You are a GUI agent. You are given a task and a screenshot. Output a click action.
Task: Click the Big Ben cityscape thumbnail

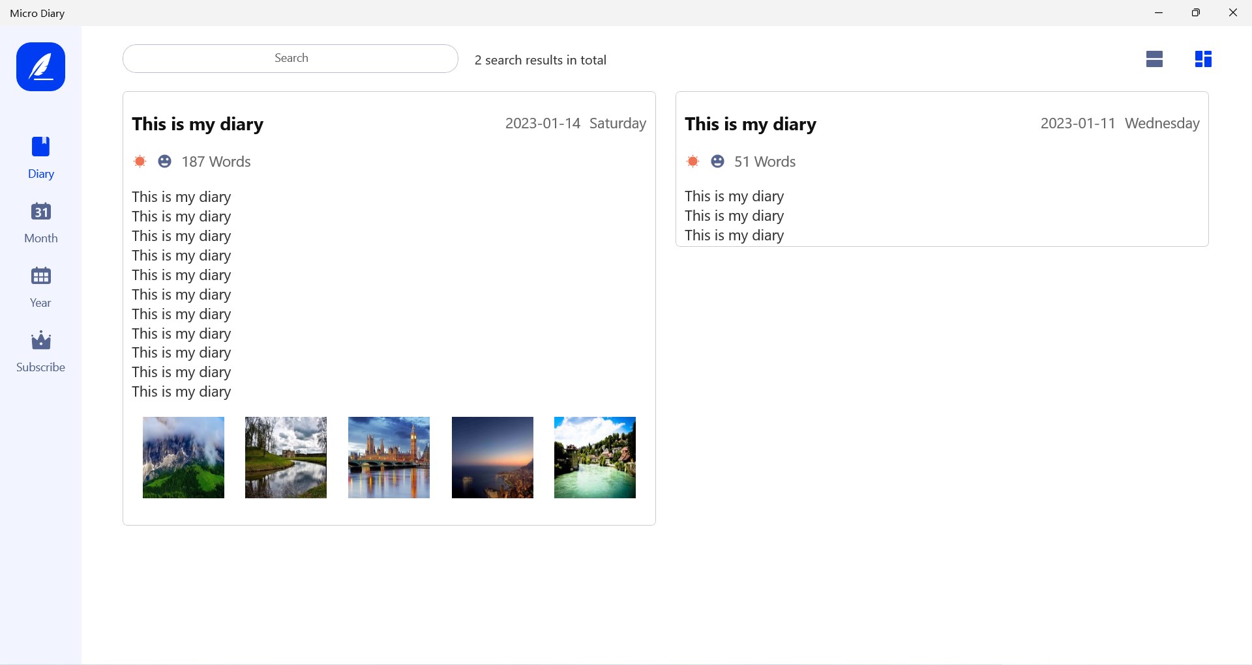389,457
